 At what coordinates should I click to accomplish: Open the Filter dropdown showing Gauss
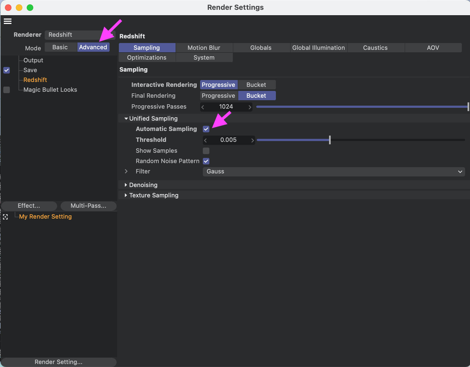334,172
